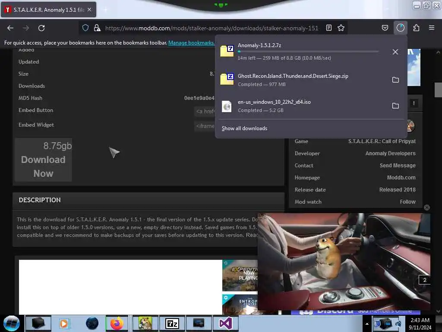Click the hamster driving video
Viewport: 442px width, 332px height.
pyautogui.click(x=344, y=262)
